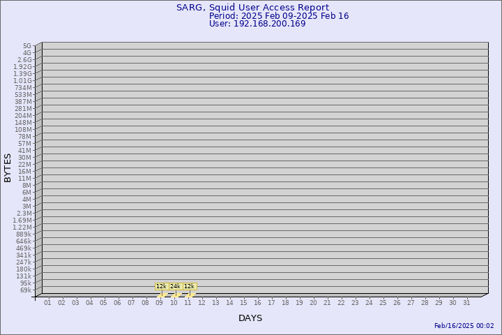Click day 25 tick label
The width and height of the screenshot is (502, 335).
(383, 302)
